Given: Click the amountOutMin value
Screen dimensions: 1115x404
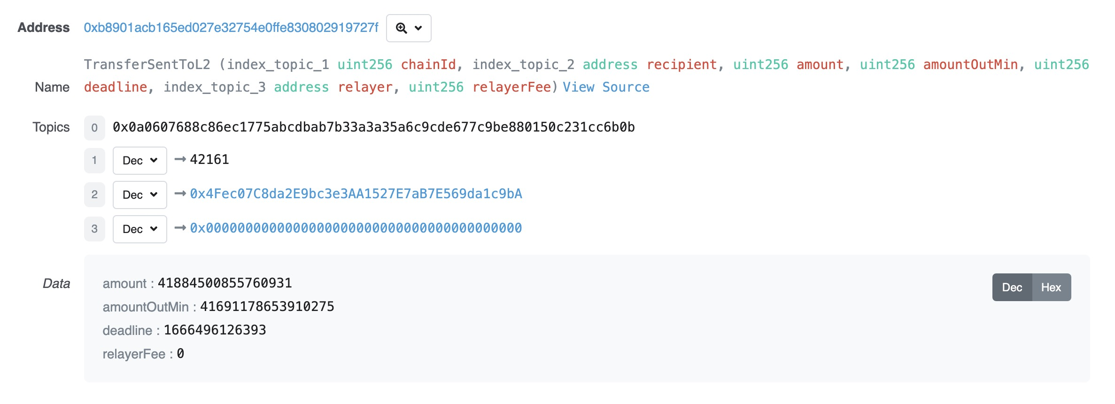Looking at the screenshot, I should tap(267, 307).
